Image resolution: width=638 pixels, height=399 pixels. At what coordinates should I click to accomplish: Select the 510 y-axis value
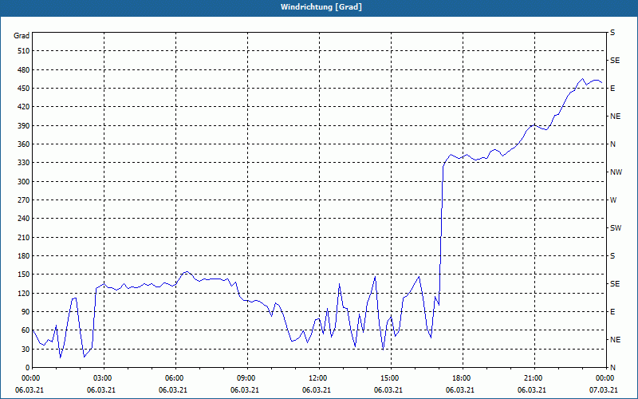pyautogui.click(x=24, y=51)
